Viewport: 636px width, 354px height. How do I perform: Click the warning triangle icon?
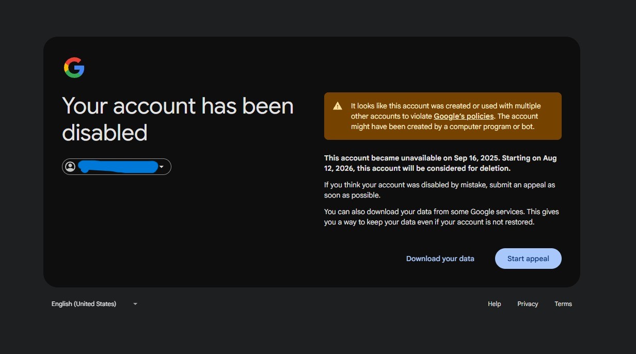coord(338,106)
